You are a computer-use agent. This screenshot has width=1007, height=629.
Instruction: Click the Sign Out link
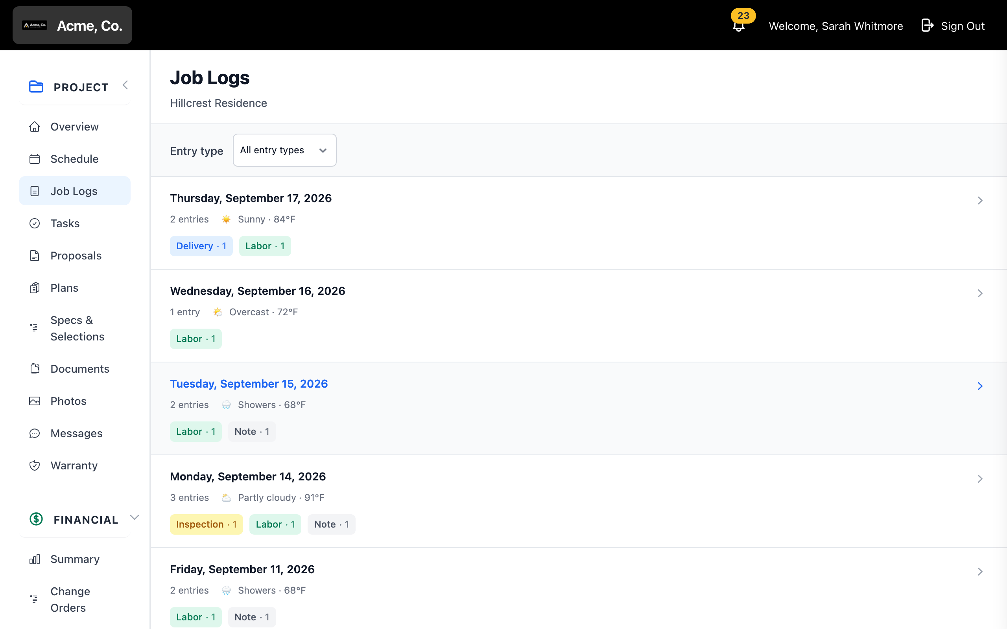coord(953,26)
